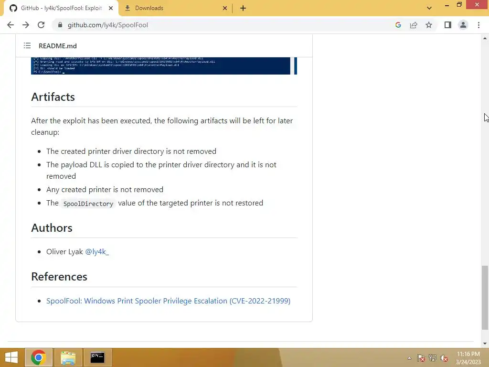Screen dimensions: 489x367
Task: Click the Artifacts heading
Action: coord(53,97)
